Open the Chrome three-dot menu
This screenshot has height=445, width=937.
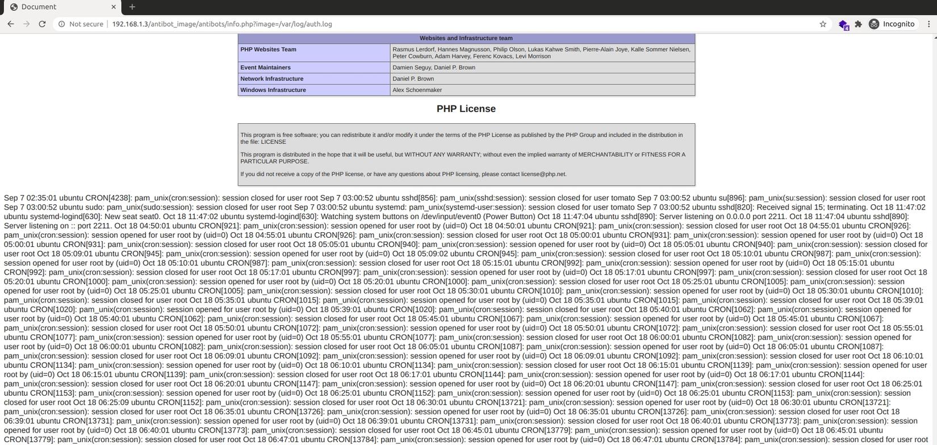pyautogui.click(x=929, y=24)
